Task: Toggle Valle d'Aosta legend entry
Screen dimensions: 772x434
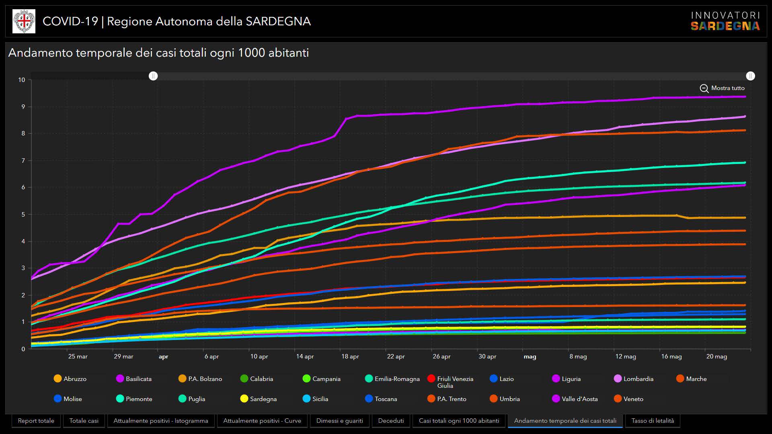Action: [x=556, y=399]
